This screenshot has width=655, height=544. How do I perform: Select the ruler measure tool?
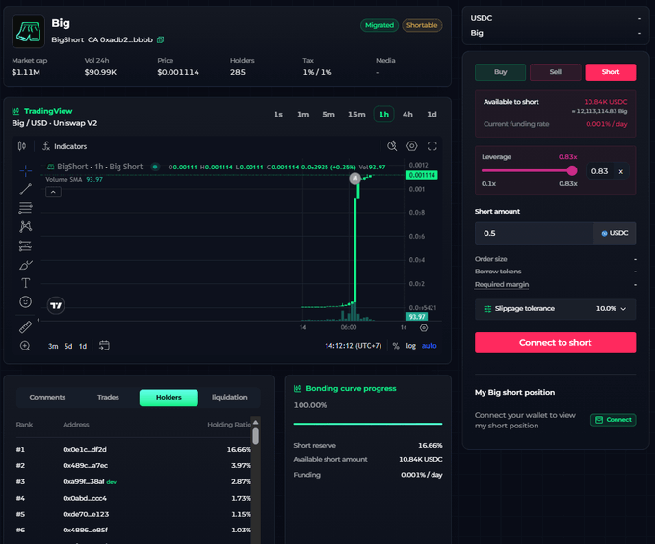coord(25,326)
